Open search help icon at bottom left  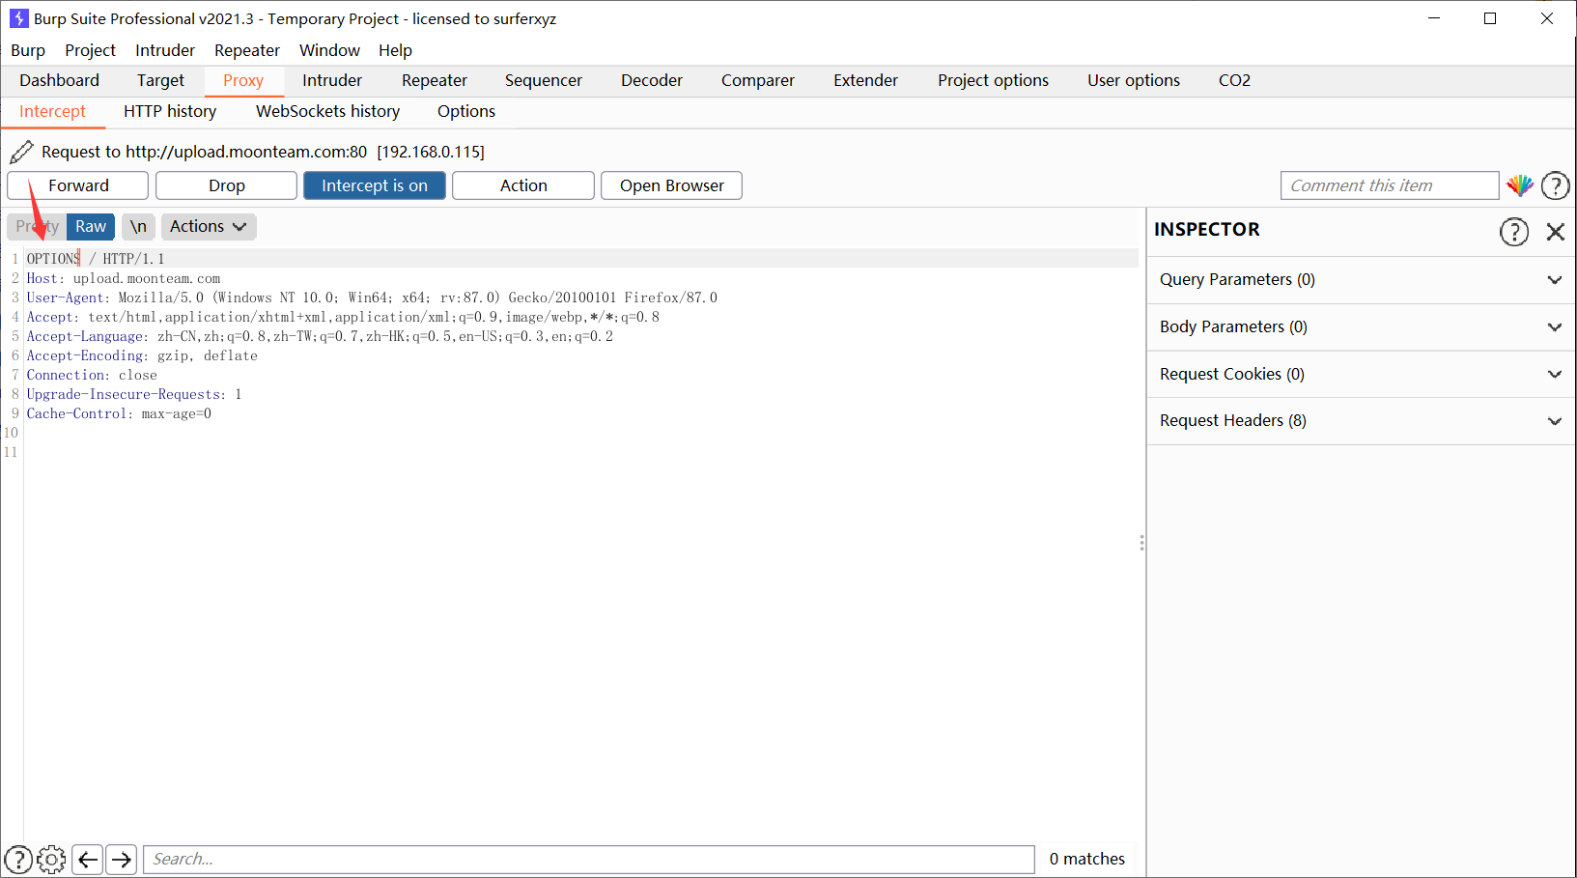point(18,860)
